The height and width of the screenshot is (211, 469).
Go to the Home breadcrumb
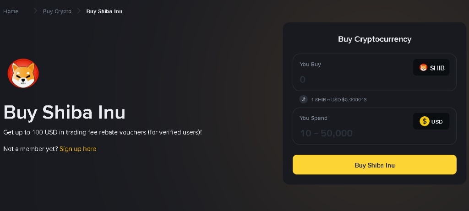pos(11,11)
